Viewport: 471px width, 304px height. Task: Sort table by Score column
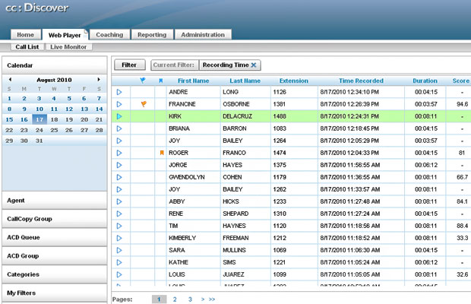coord(461,81)
